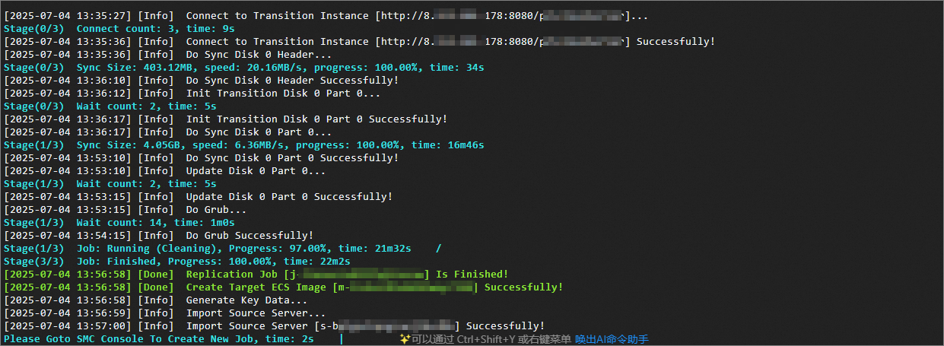Click the sparkle icon before 可以通过
Screen dimensions: 944x346
pos(405,339)
